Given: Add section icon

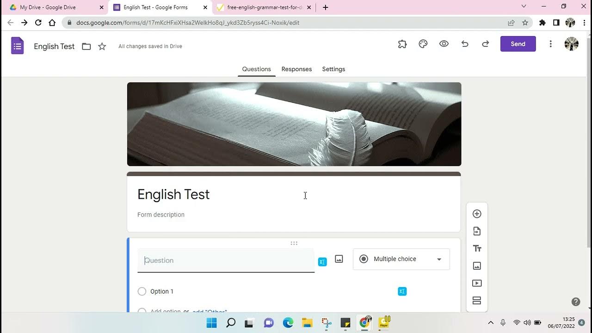Looking at the screenshot, I should tap(477, 301).
